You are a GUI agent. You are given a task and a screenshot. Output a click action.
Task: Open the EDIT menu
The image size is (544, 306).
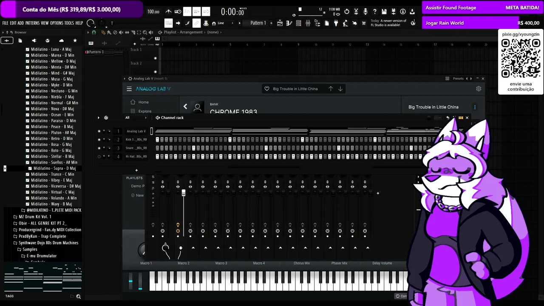13,23
